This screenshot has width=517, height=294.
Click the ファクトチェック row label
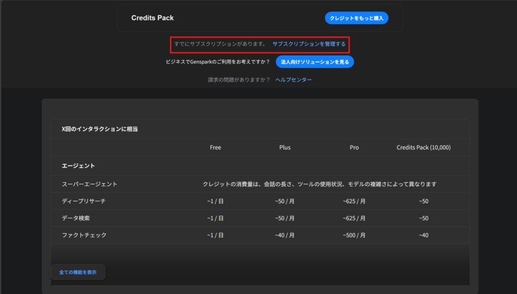point(84,235)
